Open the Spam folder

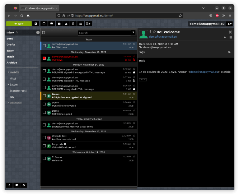click(10, 51)
